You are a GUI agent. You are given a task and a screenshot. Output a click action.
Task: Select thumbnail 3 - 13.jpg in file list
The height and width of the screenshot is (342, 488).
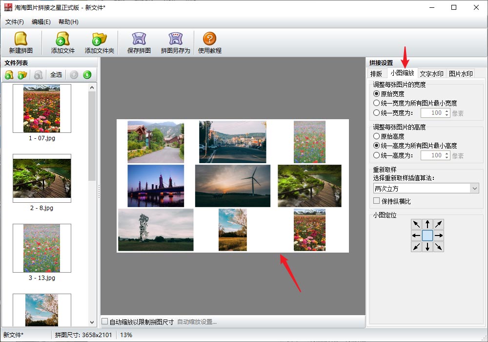(42, 248)
